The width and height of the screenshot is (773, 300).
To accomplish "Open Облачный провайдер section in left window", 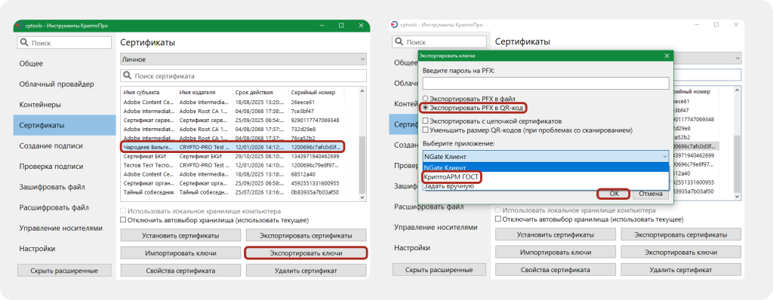I will click(x=65, y=84).
